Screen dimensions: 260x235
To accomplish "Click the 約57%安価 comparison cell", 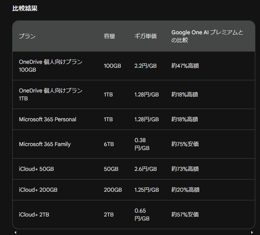I will pos(185,215).
